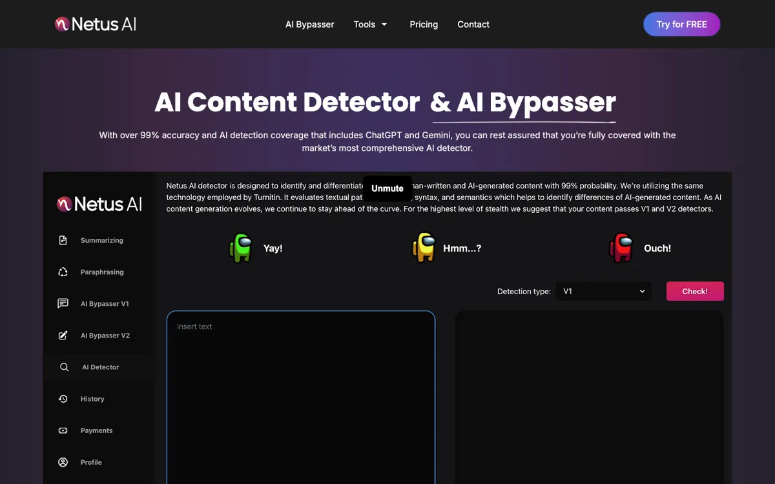Click the 'Detection type:' label
Screen dimensions: 775x484
(x=524, y=292)
